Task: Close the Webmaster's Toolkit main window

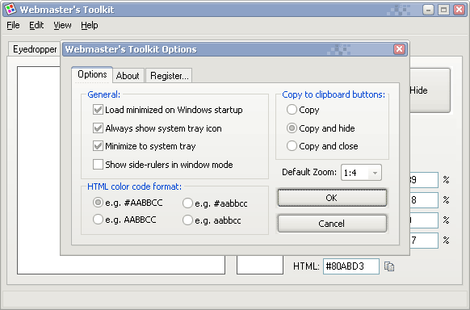Action: coord(459,10)
